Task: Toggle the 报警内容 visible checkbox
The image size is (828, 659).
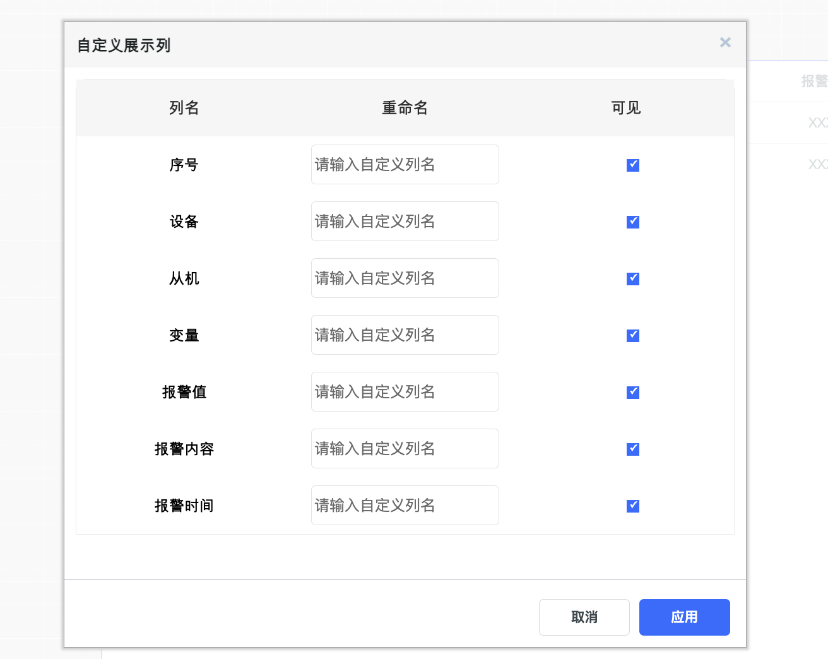Action: pyautogui.click(x=633, y=449)
